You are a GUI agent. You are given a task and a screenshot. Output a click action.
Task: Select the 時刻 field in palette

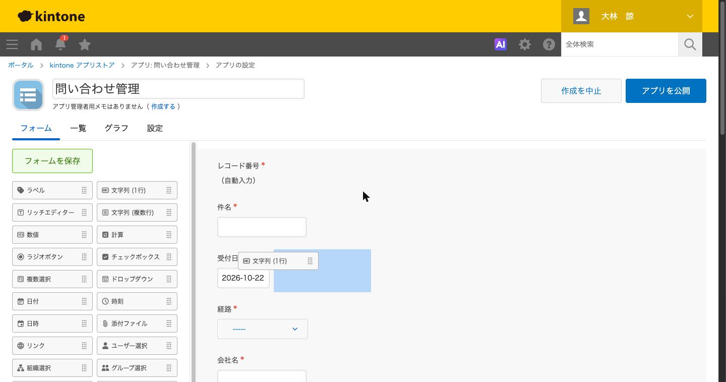tap(137, 301)
